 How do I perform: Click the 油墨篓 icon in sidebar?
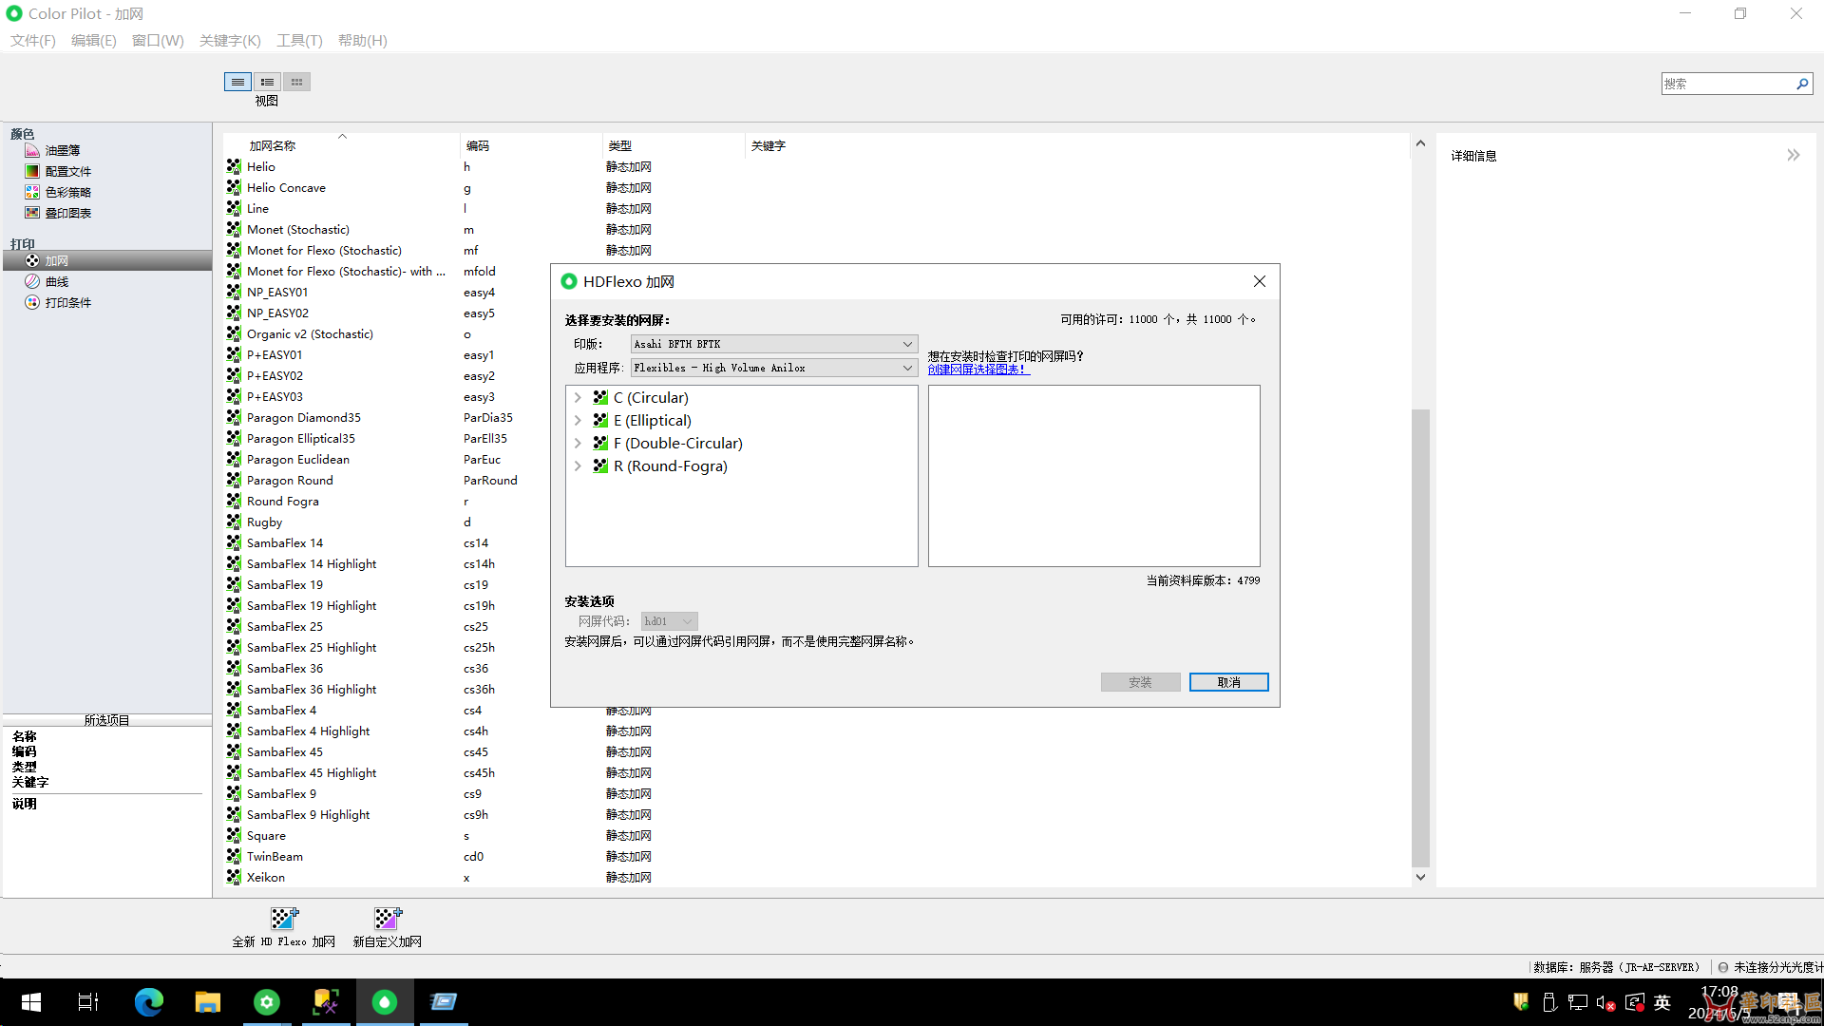pyautogui.click(x=31, y=150)
